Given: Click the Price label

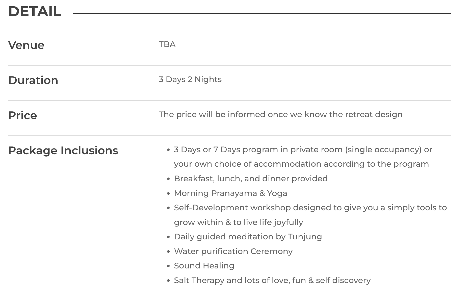Looking at the screenshot, I should (x=22, y=115).
